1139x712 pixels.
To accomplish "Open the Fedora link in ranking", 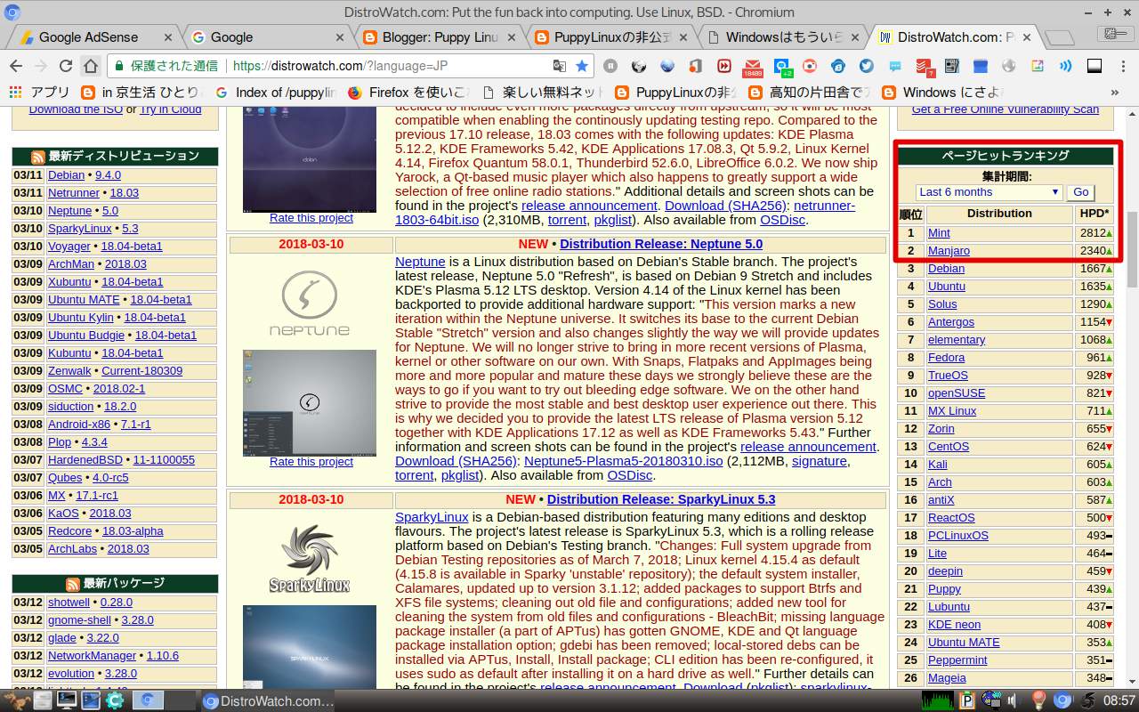I will pyautogui.click(x=946, y=358).
